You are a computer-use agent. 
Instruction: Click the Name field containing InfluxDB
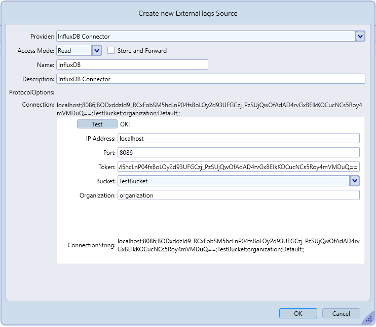pos(132,64)
